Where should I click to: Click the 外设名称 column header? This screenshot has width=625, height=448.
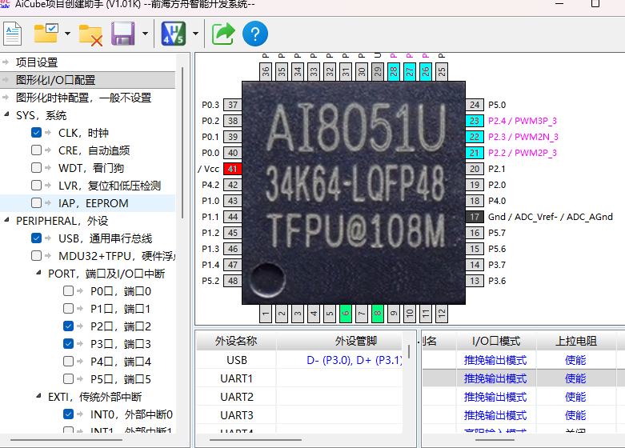tap(236, 341)
